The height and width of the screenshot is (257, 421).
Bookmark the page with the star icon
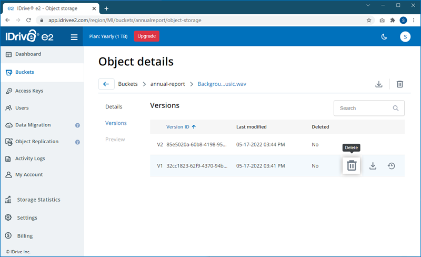coord(369,20)
